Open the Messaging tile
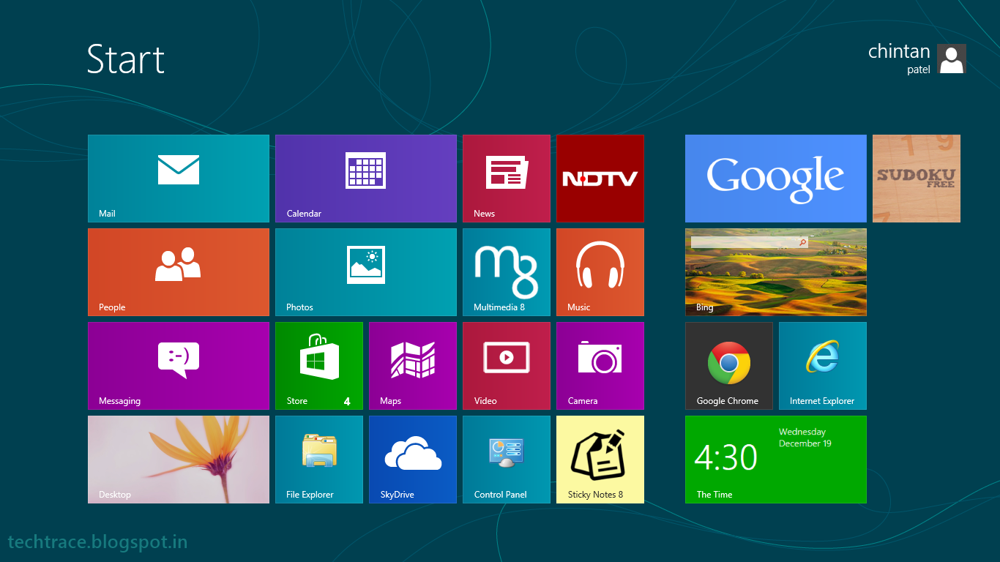The height and width of the screenshot is (562, 1000). (179, 366)
